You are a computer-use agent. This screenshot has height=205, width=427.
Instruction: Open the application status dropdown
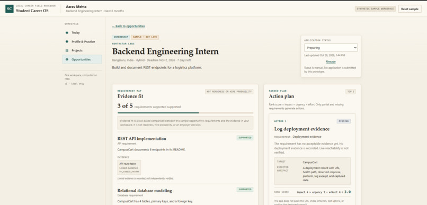(x=331, y=48)
